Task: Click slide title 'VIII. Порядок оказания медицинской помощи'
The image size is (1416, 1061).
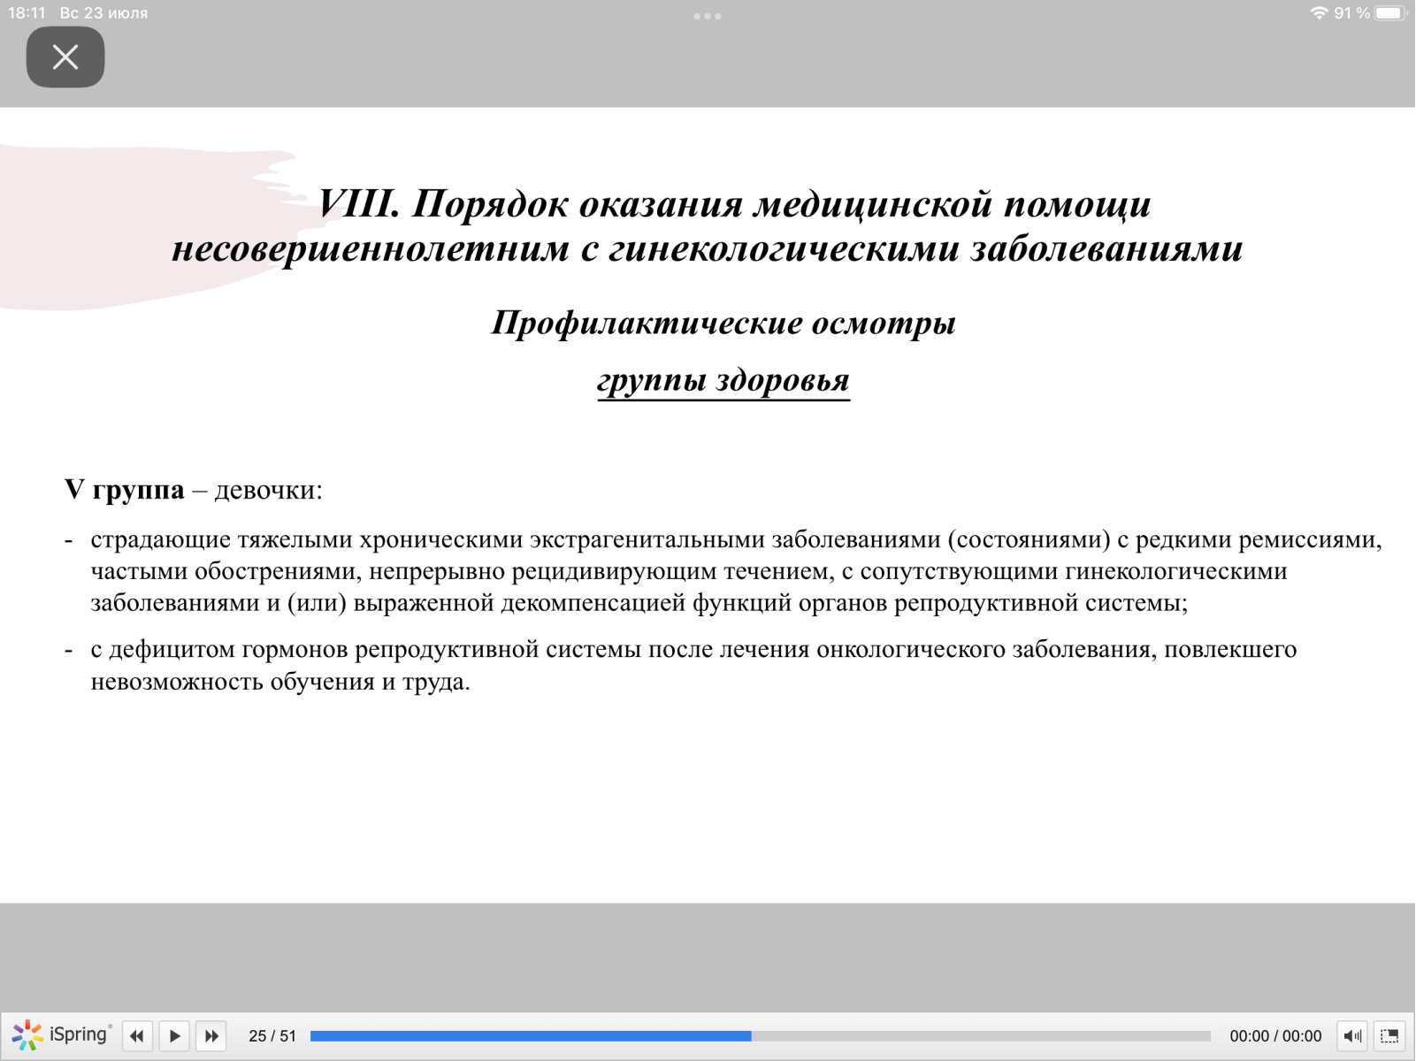Action: pyautogui.click(x=734, y=204)
